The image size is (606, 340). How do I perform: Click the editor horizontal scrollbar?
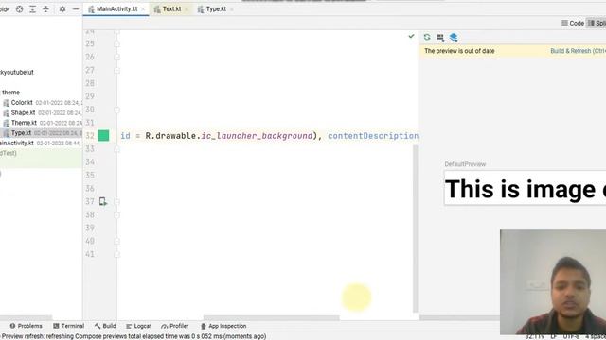click(272, 317)
